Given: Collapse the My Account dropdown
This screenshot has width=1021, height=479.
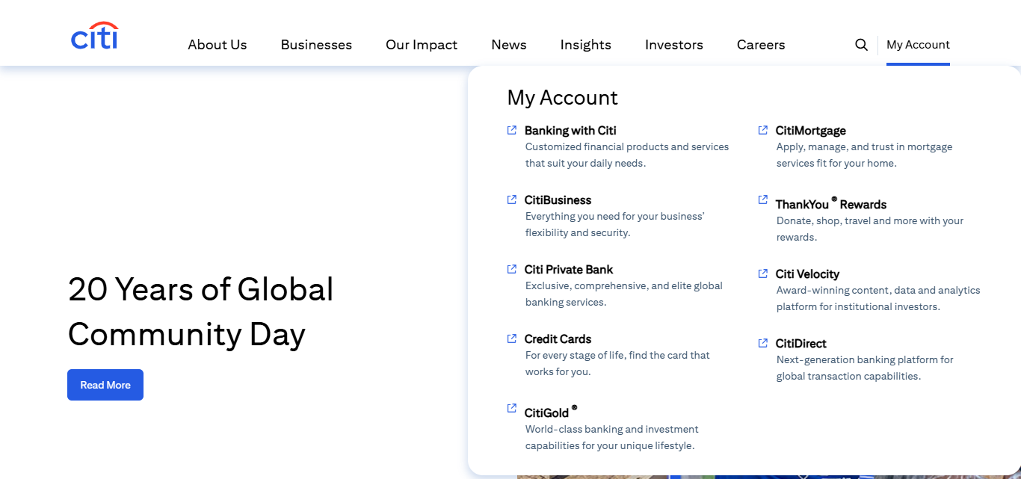Looking at the screenshot, I should click(918, 45).
